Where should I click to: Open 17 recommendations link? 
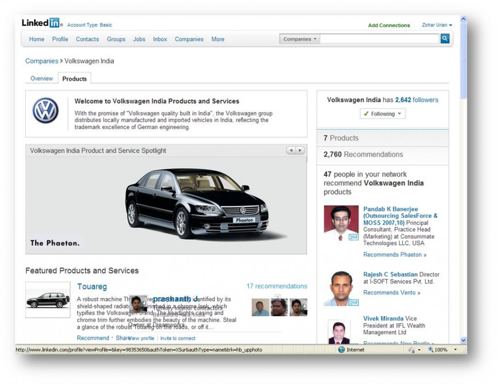[x=277, y=286]
